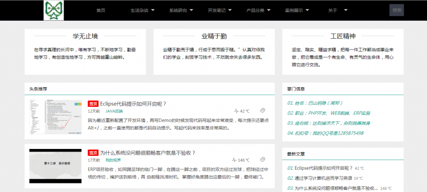The width and height of the screenshot is (427, 192).
Task: Go to the 首页 navigation item
Action: coord(101,11)
